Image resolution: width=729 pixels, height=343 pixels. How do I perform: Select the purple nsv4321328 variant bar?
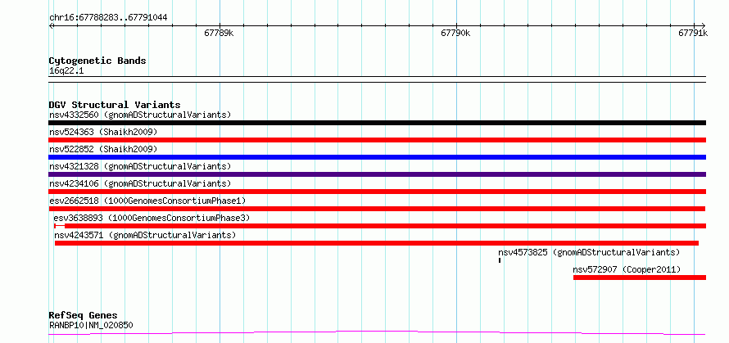(x=377, y=174)
